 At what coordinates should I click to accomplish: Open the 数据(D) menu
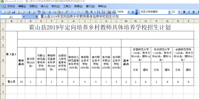point(78,6)
